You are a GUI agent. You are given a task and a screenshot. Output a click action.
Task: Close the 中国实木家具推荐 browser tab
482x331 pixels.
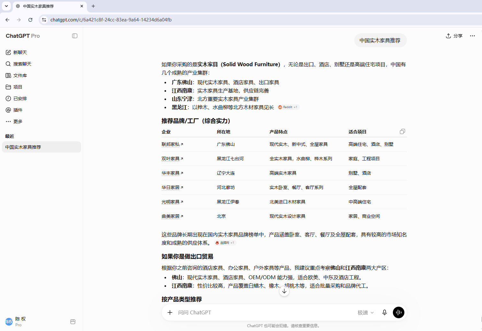click(x=82, y=6)
